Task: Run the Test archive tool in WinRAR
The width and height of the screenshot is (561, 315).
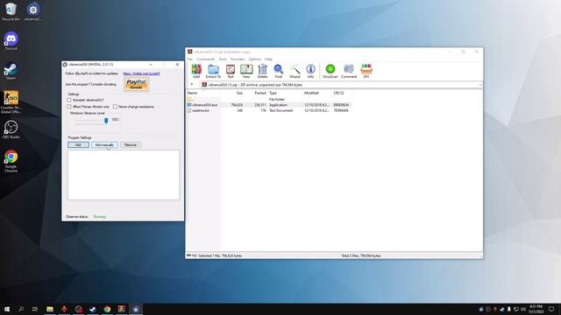Action: coord(231,71)
